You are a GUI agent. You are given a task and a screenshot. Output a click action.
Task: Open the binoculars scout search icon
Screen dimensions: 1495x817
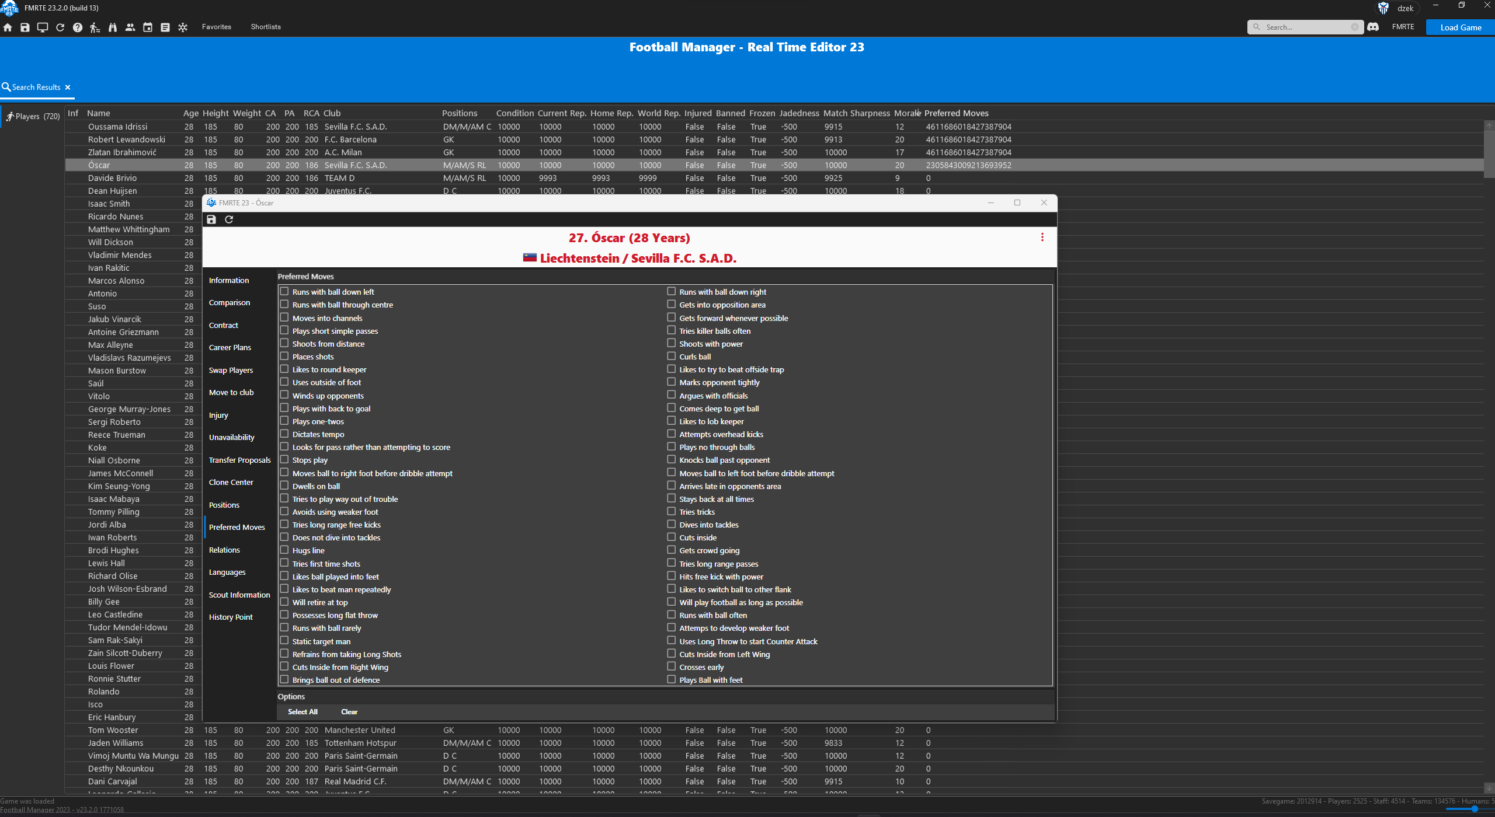[x=113, y=27]
